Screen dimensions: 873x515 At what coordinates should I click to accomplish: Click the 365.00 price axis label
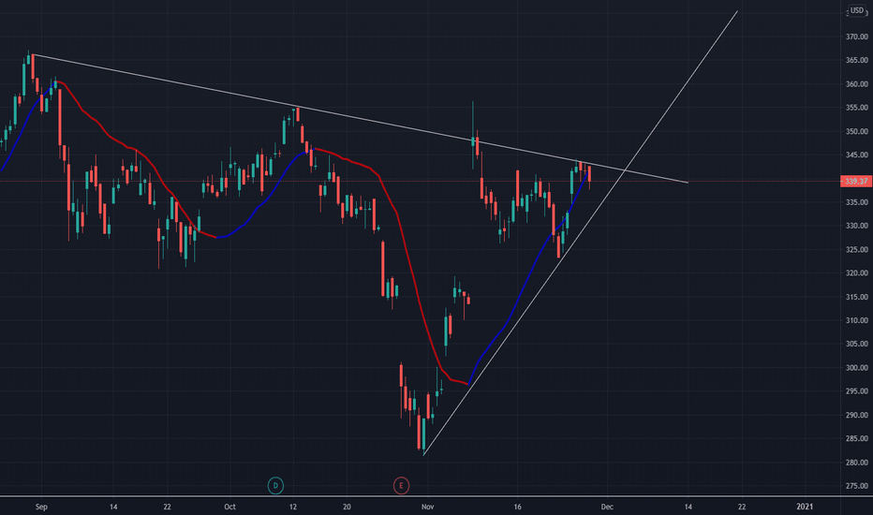[x=857, y=60]
